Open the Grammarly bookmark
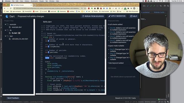This screenshot has height=103, width=184. coord(62,11)
